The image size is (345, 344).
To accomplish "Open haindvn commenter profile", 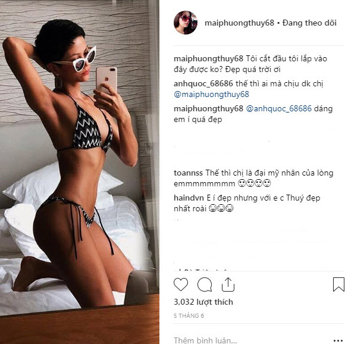I will pyautogui.click(x=189, y=198).
